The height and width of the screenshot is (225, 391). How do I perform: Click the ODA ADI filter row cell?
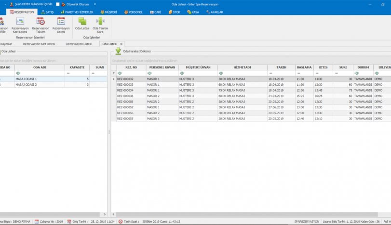tap(40, 73)
